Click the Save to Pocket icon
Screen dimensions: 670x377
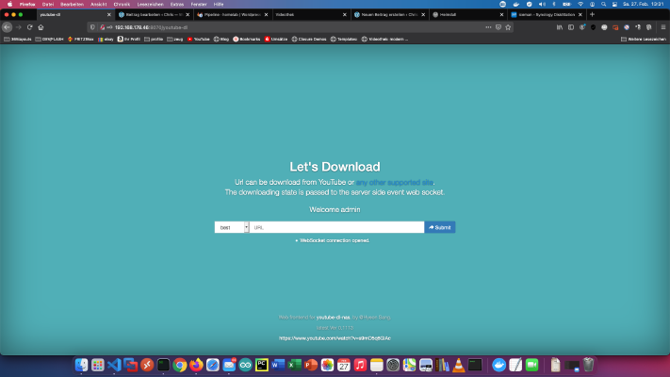tap(498, 27)
